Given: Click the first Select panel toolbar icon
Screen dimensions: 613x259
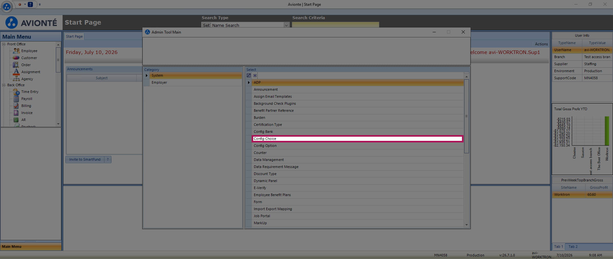Looking at the screenshot, I should point(249,76).
